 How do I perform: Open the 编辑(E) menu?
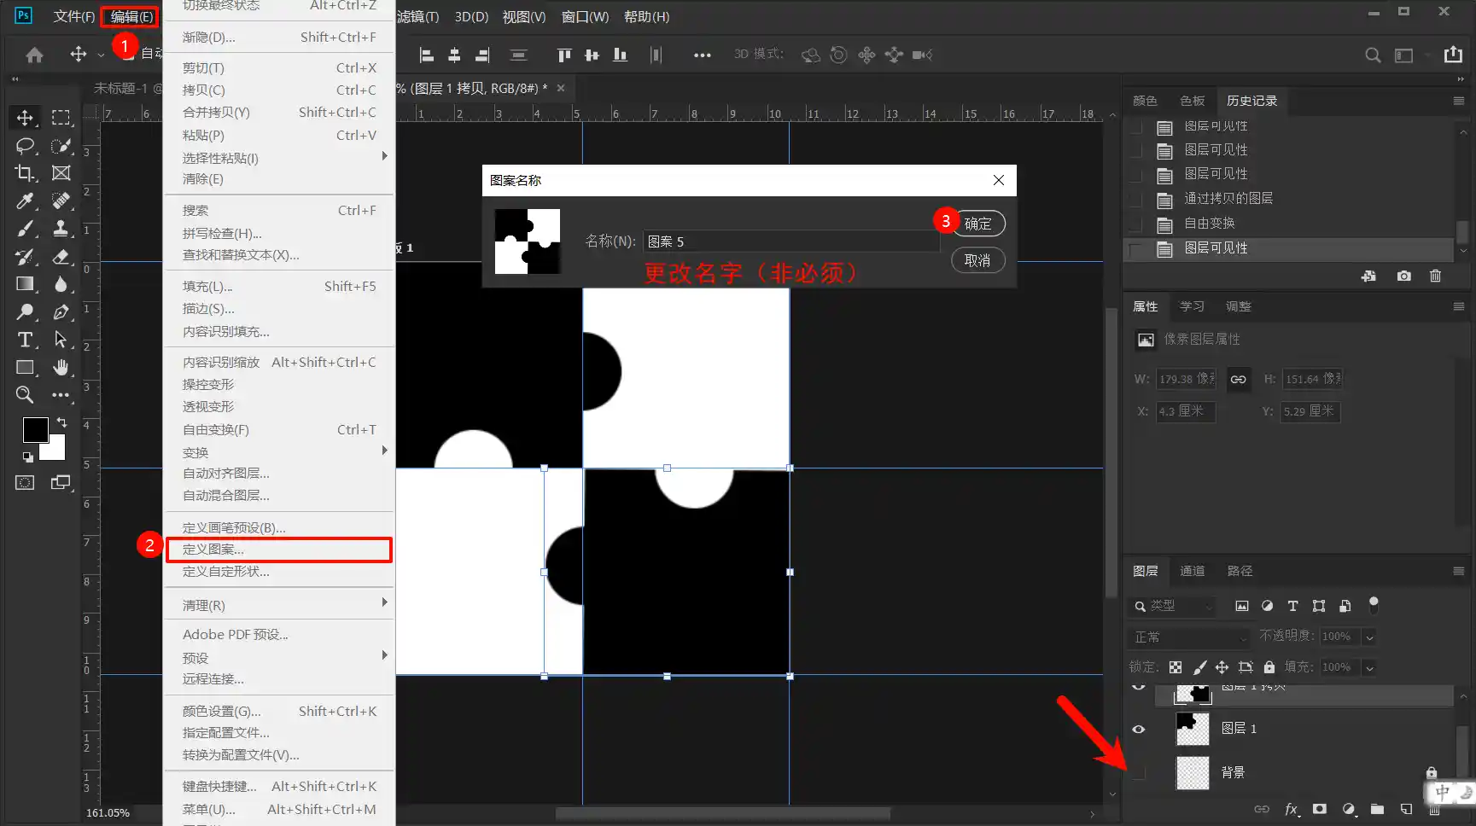(x=131, y=16)
